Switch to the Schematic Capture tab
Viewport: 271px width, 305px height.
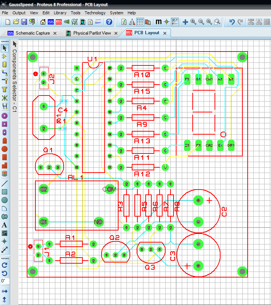(x=32, y=33)
